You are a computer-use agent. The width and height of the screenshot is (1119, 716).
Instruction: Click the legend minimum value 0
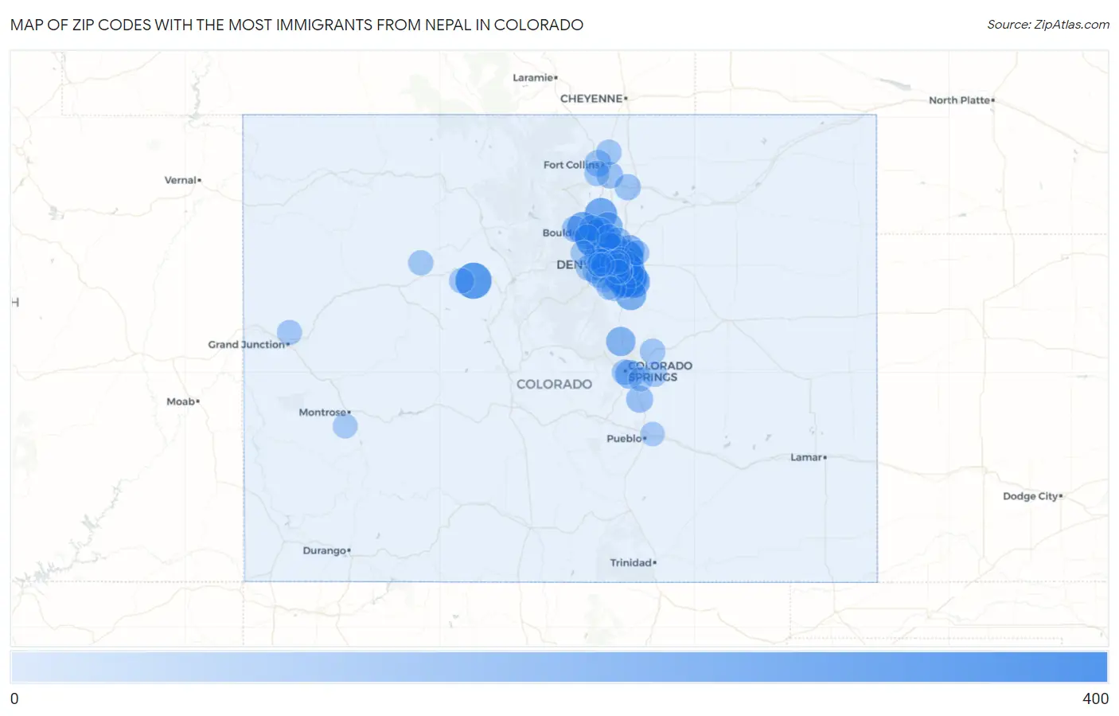pyautogui.click(x=14, y=699)
